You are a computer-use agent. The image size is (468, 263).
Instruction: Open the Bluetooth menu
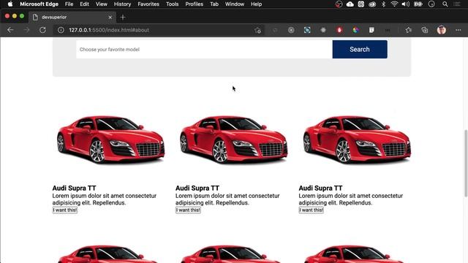[x=384, y=4]
